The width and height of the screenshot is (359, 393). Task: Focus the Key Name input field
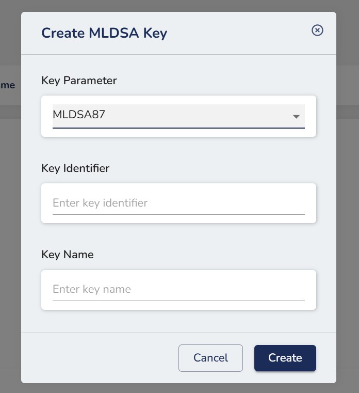[x=178, y=289]
